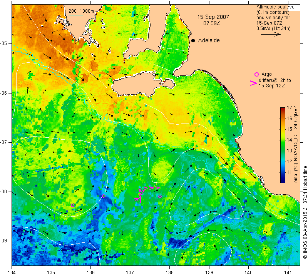The image size is (308, 277).
Task: Click colorbar tick label 12
Action: click(290, 162)
